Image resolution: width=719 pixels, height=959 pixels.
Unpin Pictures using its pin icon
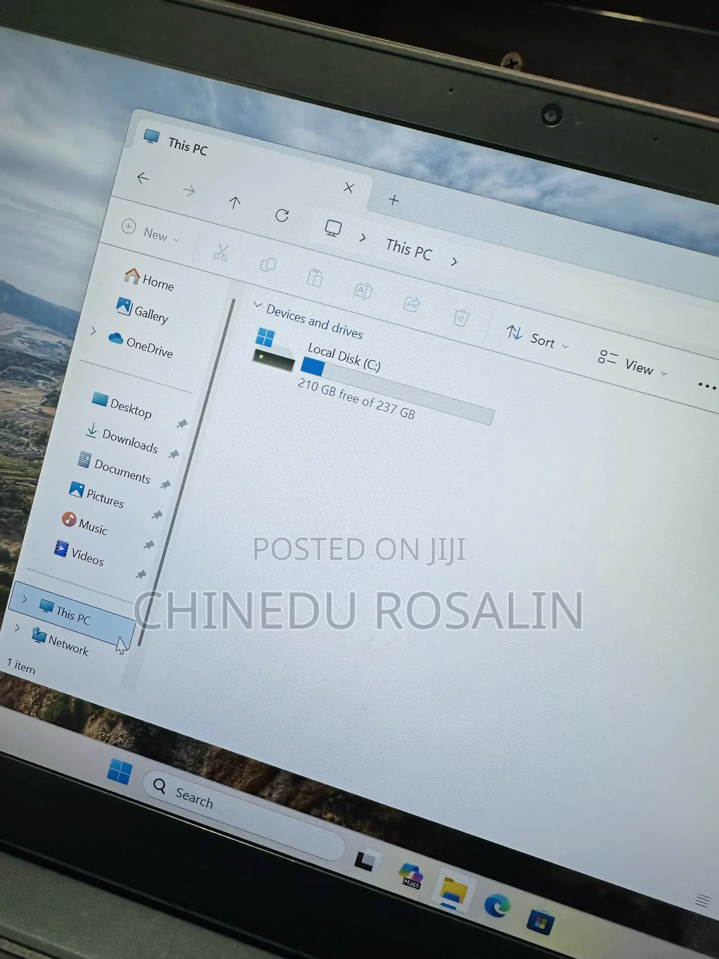(157, 515)
